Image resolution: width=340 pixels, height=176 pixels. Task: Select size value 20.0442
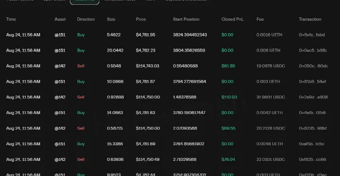point(115,51)
